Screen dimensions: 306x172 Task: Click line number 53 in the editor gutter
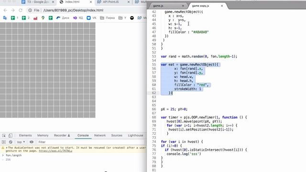point(154,56)
